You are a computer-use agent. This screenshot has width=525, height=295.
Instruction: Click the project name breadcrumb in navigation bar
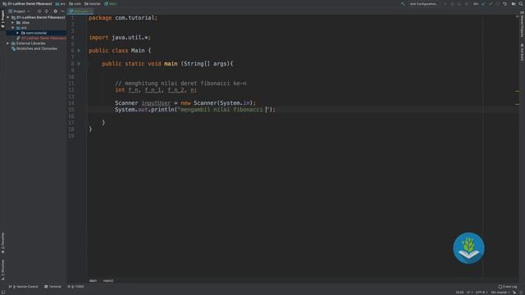coord(27,4)
